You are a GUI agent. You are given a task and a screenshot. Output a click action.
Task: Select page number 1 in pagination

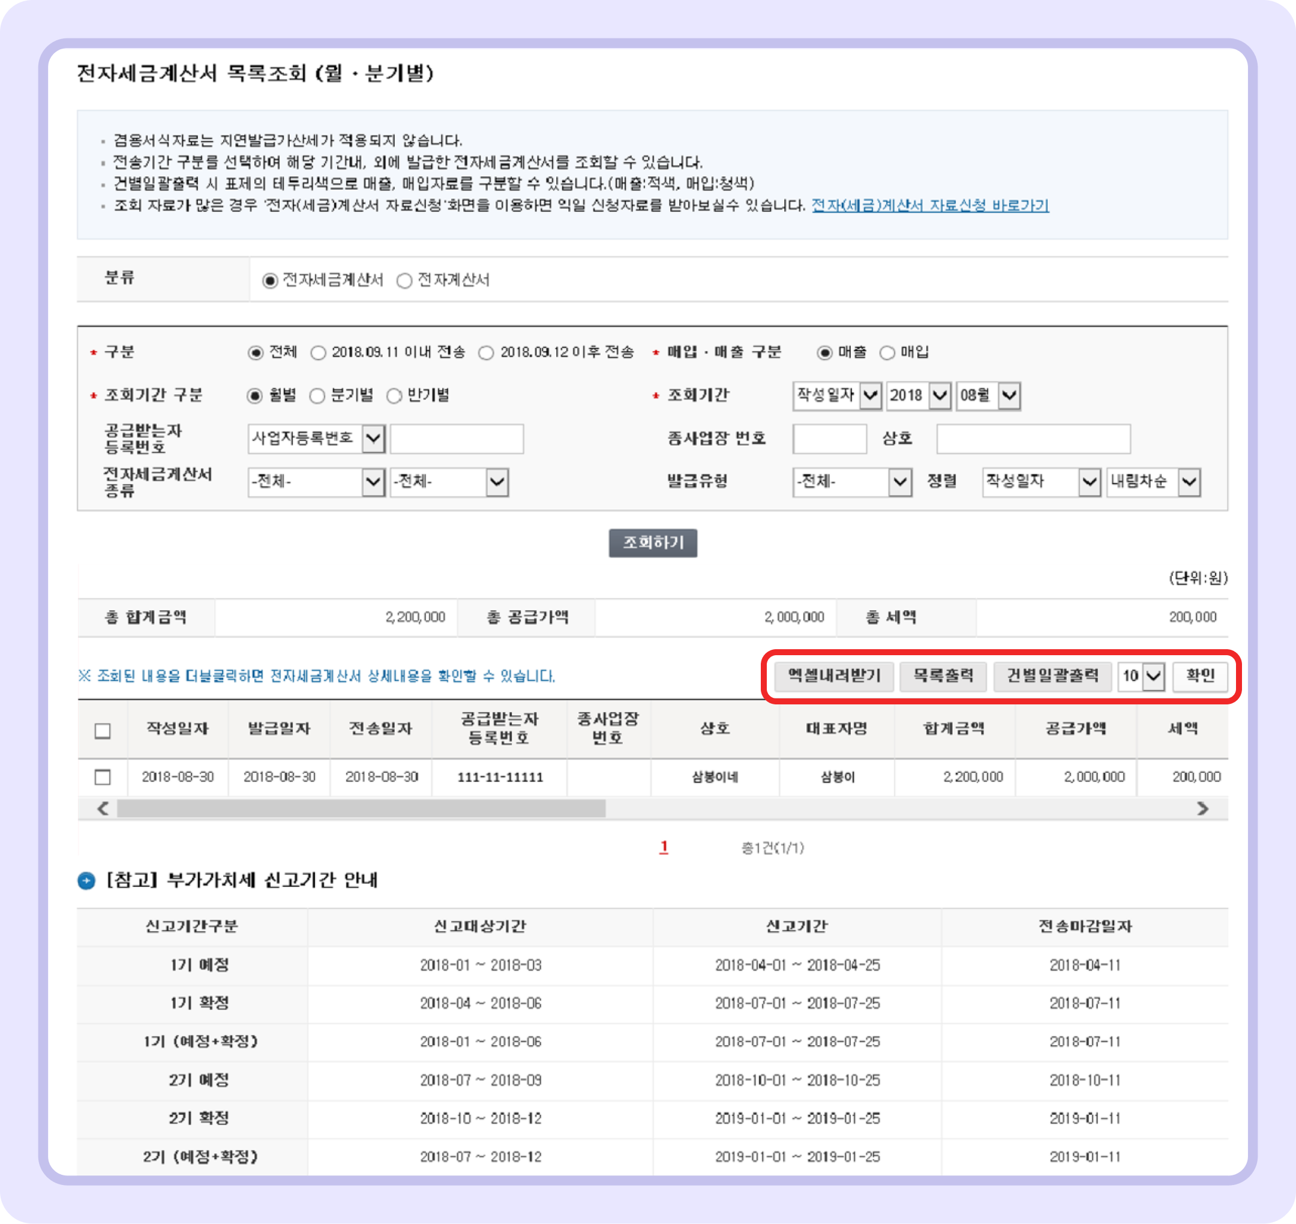click(664, 848)
